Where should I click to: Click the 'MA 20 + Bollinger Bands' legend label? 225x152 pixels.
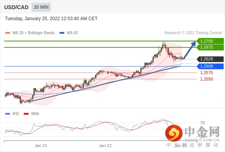pyautogui.click(x=34, y=33)
